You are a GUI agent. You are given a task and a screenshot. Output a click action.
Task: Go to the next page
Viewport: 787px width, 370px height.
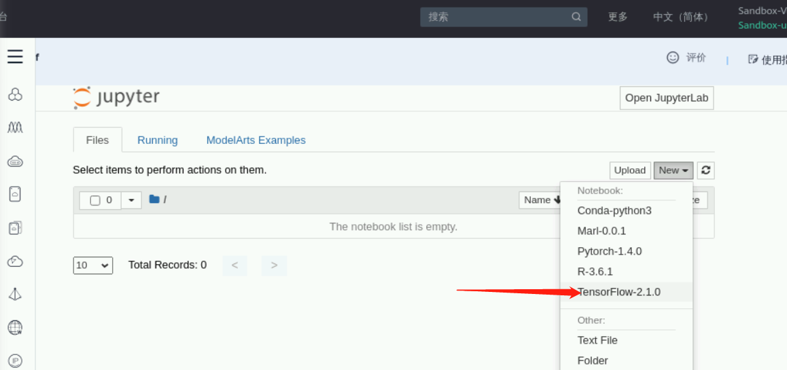click(x=274, y=265)
